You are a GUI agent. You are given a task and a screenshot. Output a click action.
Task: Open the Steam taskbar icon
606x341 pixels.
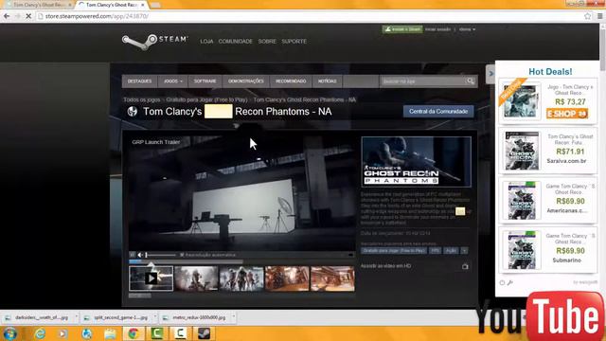[204, 333]
